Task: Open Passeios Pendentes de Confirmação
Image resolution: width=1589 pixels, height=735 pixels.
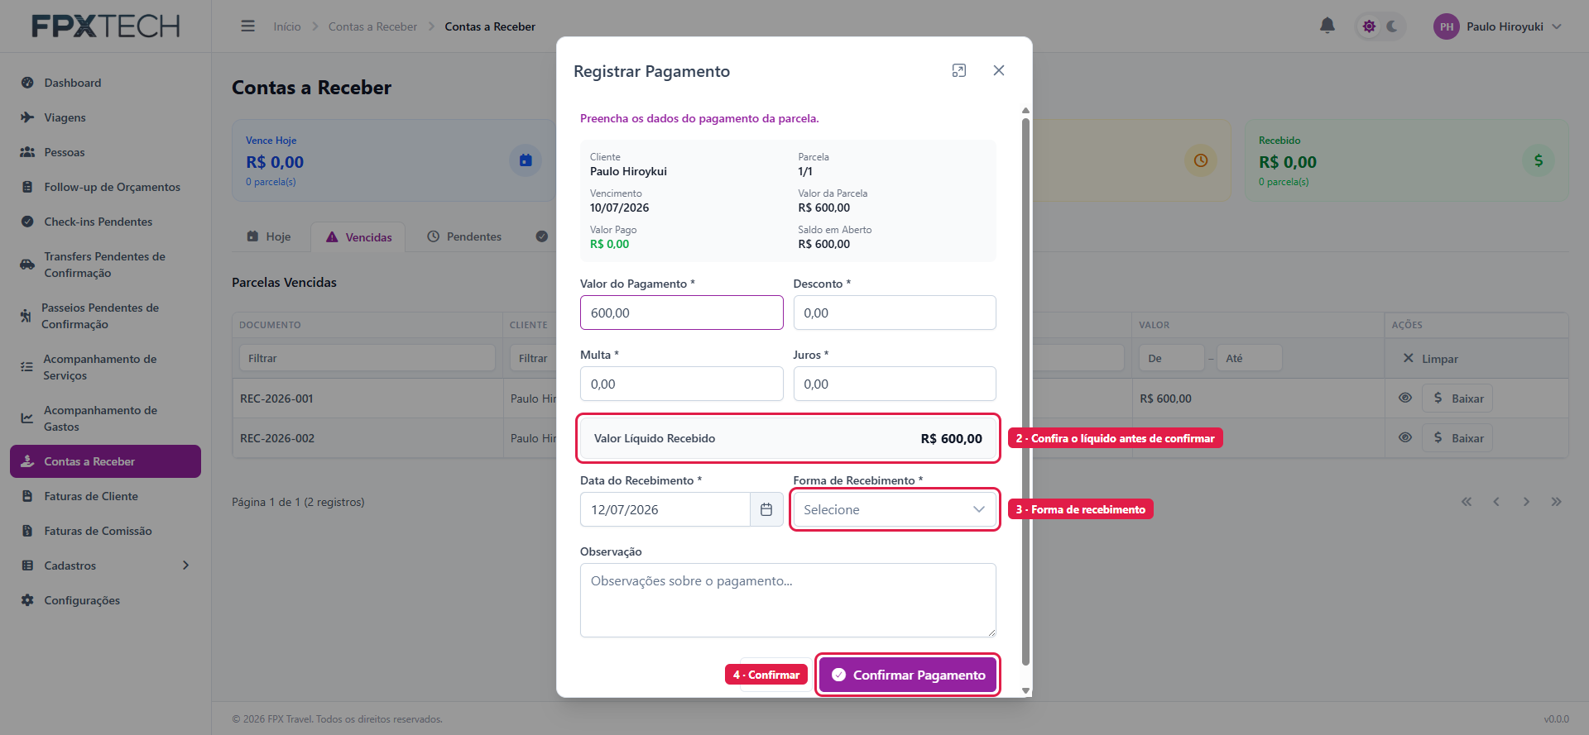Action: [x=105, y=316]
